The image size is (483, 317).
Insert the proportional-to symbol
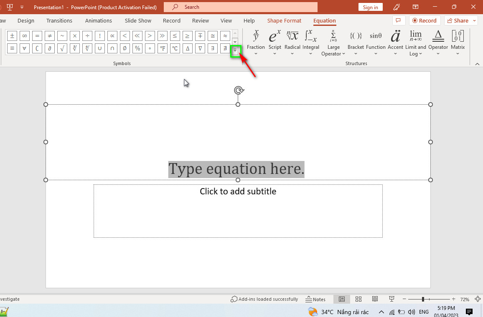(x=112, y=36)
